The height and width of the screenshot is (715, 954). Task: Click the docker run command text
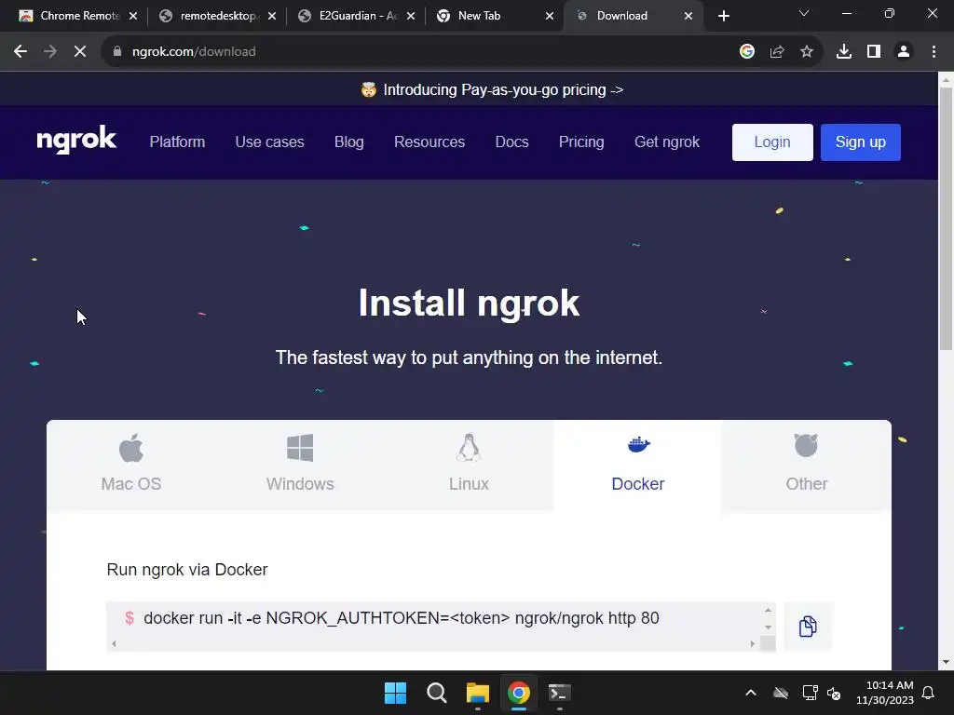401,618
